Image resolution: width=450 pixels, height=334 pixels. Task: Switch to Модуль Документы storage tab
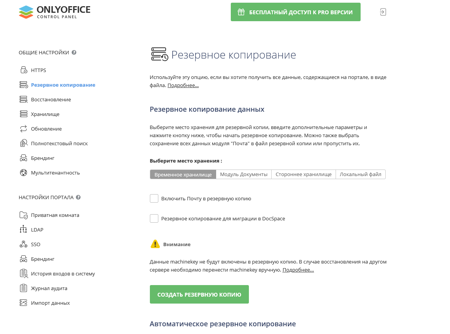click(243, 175)
